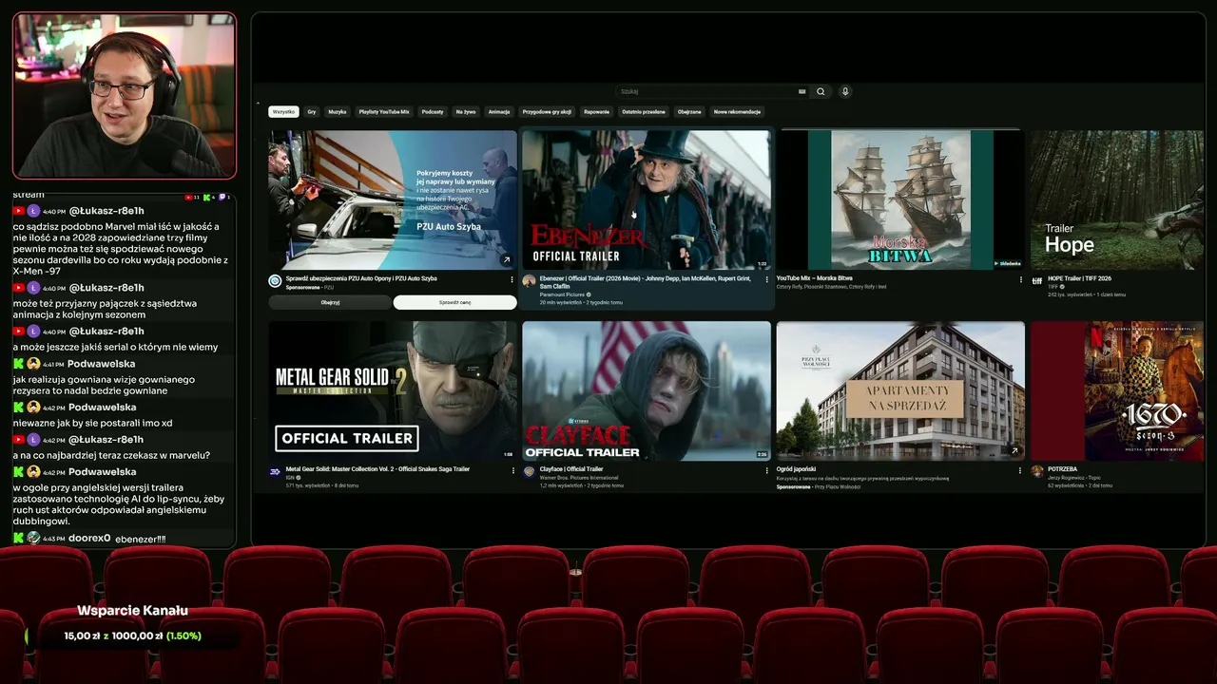Image resolution: width=1217 pixels, height=684 pixels.
Task: Open the Ogród japoński ad title
Action: click(798, 468)
